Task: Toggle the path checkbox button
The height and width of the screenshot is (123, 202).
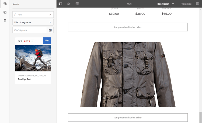Action: tap(50, 30)
